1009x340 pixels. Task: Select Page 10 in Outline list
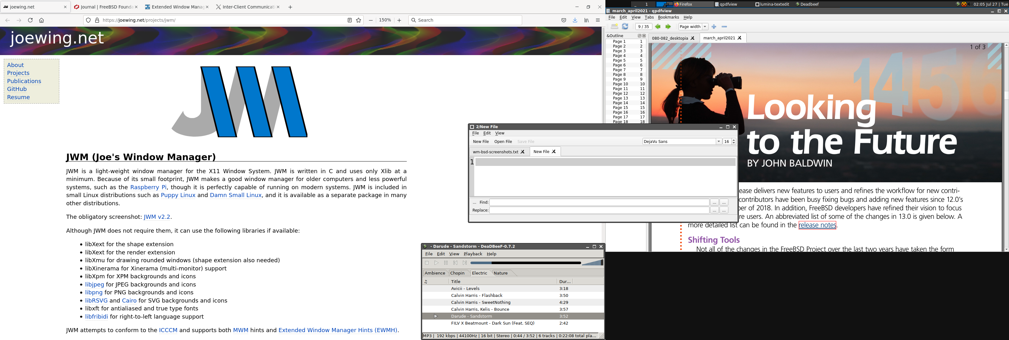tap(626, 84)
